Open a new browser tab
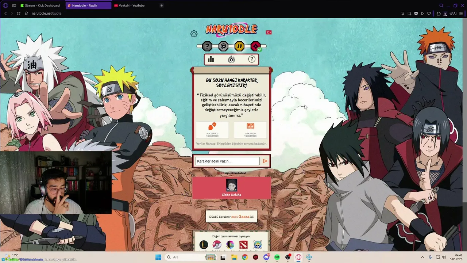The image size is (467, 263). pyautogui.click(x=162, y=5)
